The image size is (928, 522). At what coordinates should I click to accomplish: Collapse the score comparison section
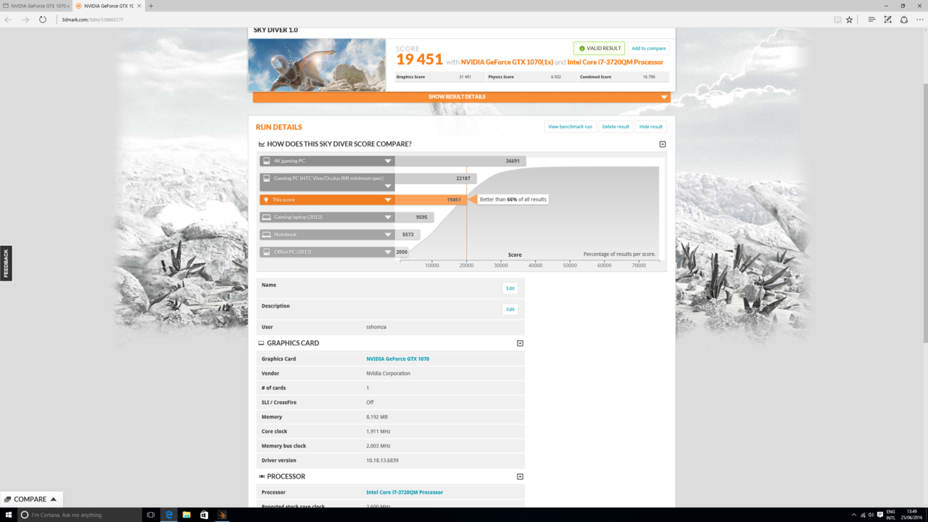coord(663,144)
